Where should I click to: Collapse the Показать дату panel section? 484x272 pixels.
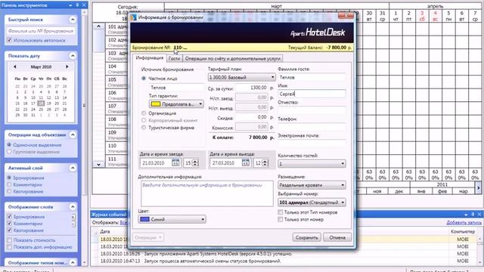click(x=73, y=56)
